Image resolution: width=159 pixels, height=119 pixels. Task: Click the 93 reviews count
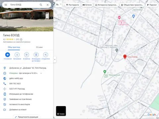tap(18, 39)
